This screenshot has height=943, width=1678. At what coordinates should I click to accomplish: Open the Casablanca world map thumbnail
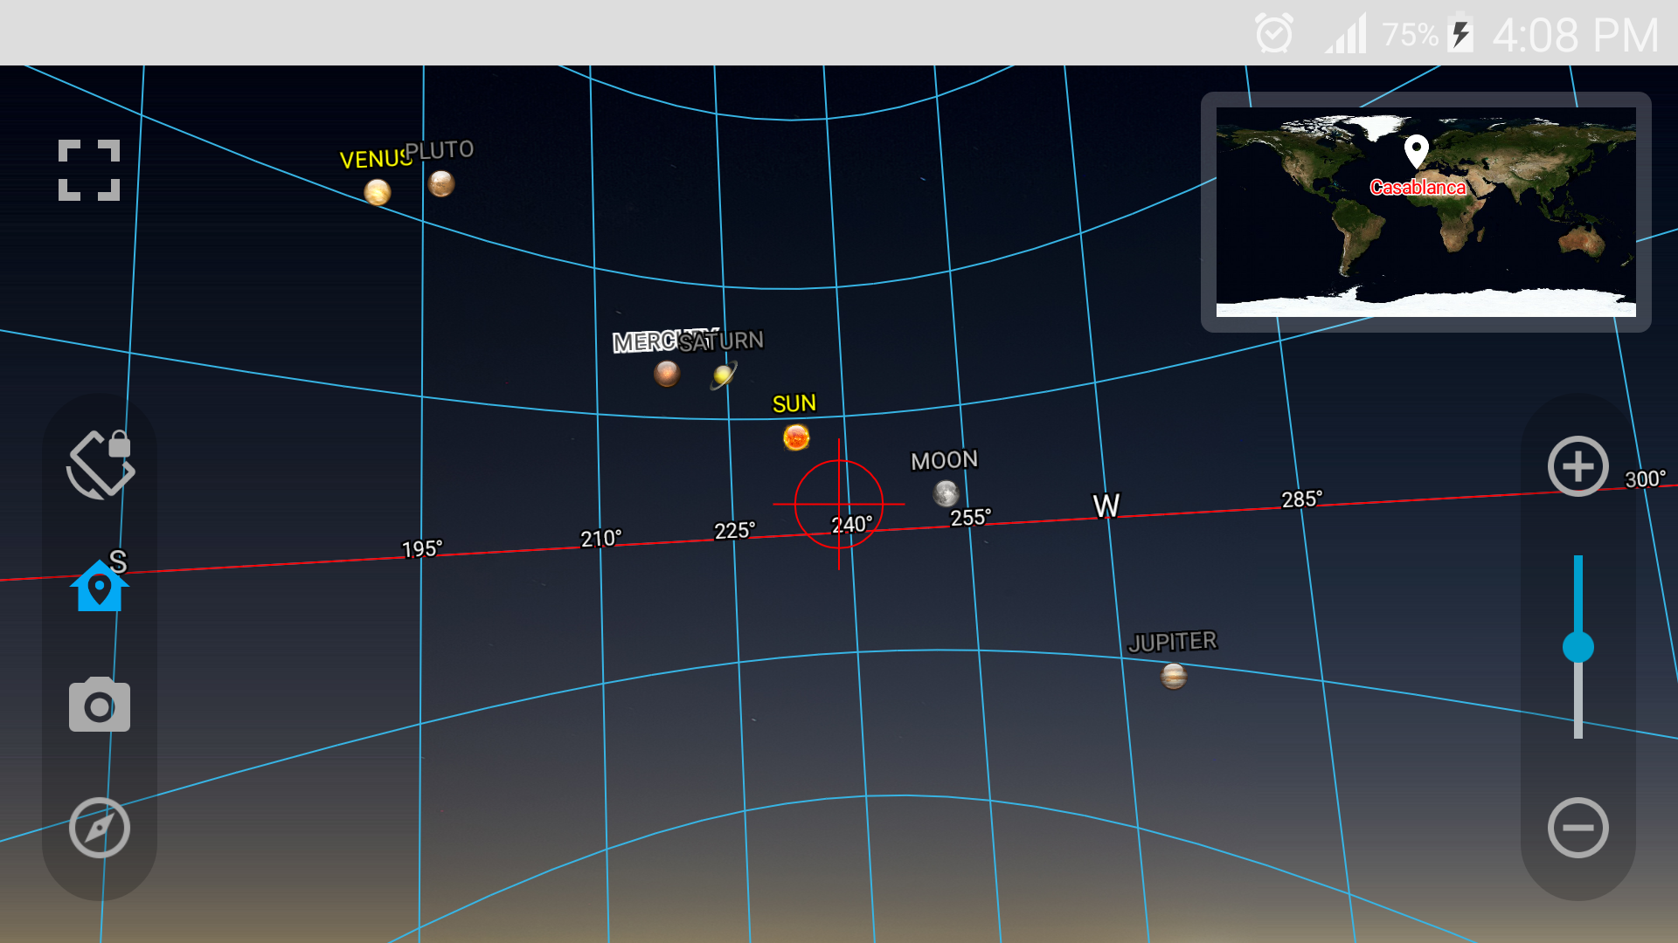1426,212
